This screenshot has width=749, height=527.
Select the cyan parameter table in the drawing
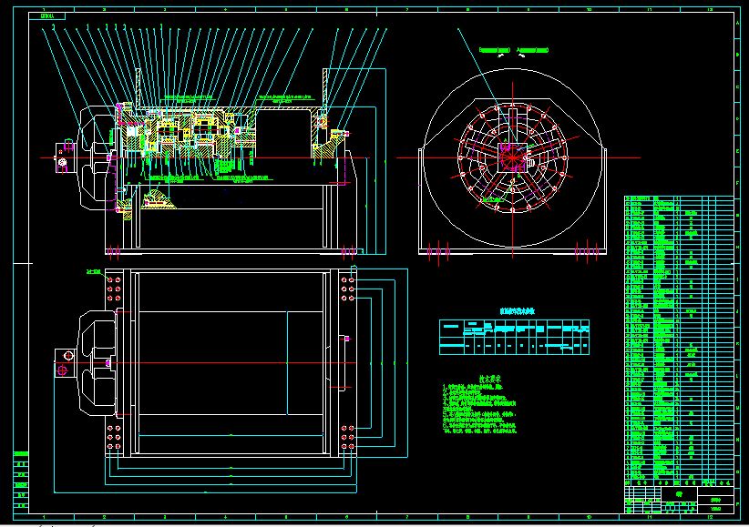[x=514, y=337]
